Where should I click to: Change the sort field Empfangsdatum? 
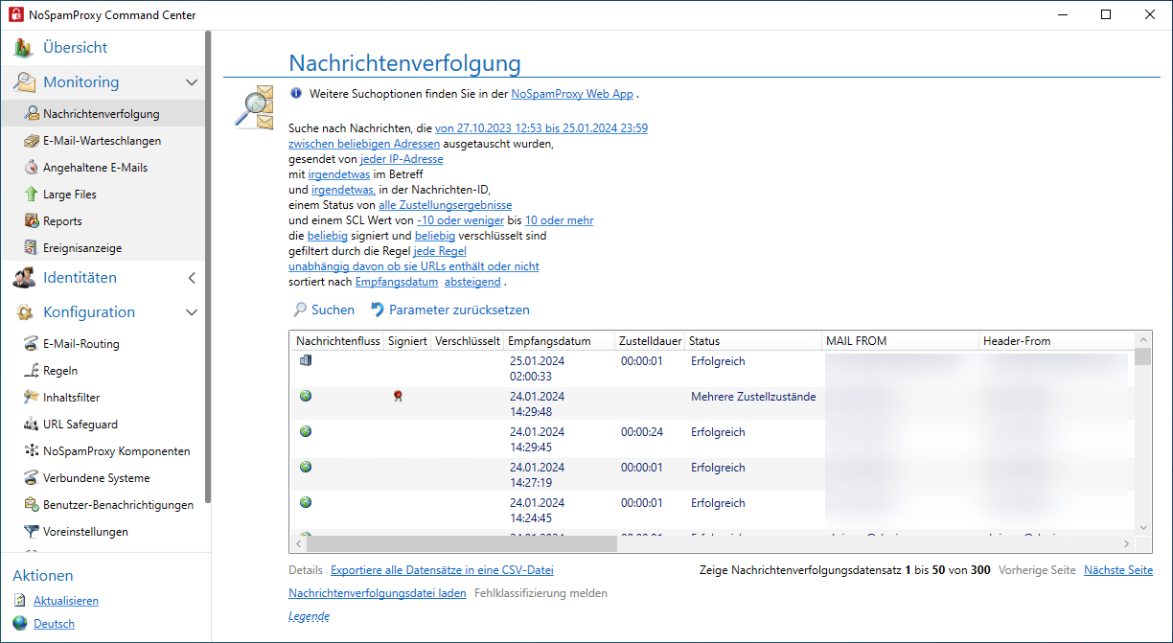397,282
